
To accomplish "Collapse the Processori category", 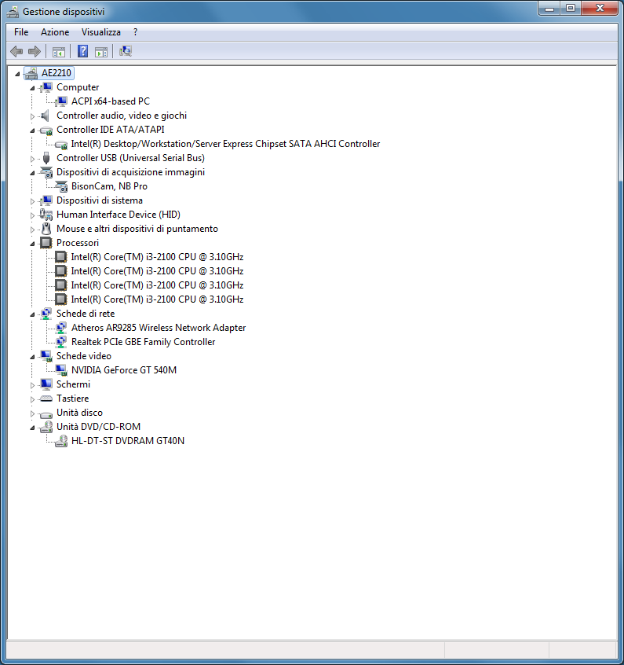I will click(x=33, y=243).
